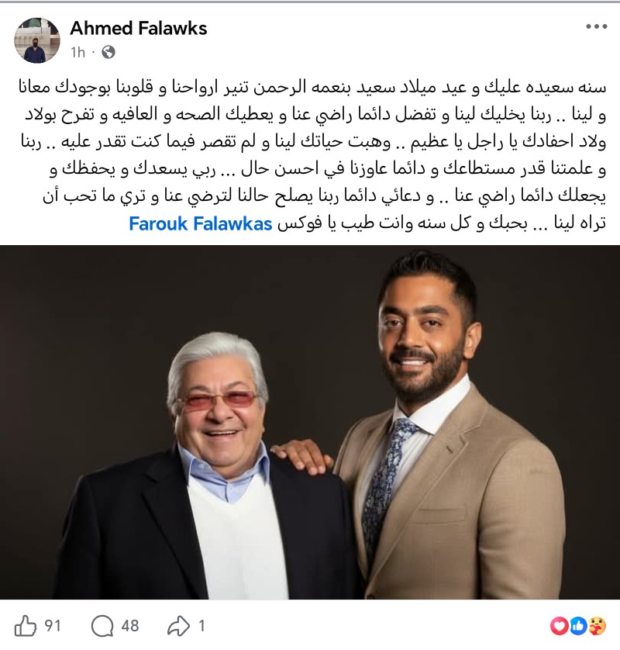Open the post via 1h timestamp

pos(77,52)
